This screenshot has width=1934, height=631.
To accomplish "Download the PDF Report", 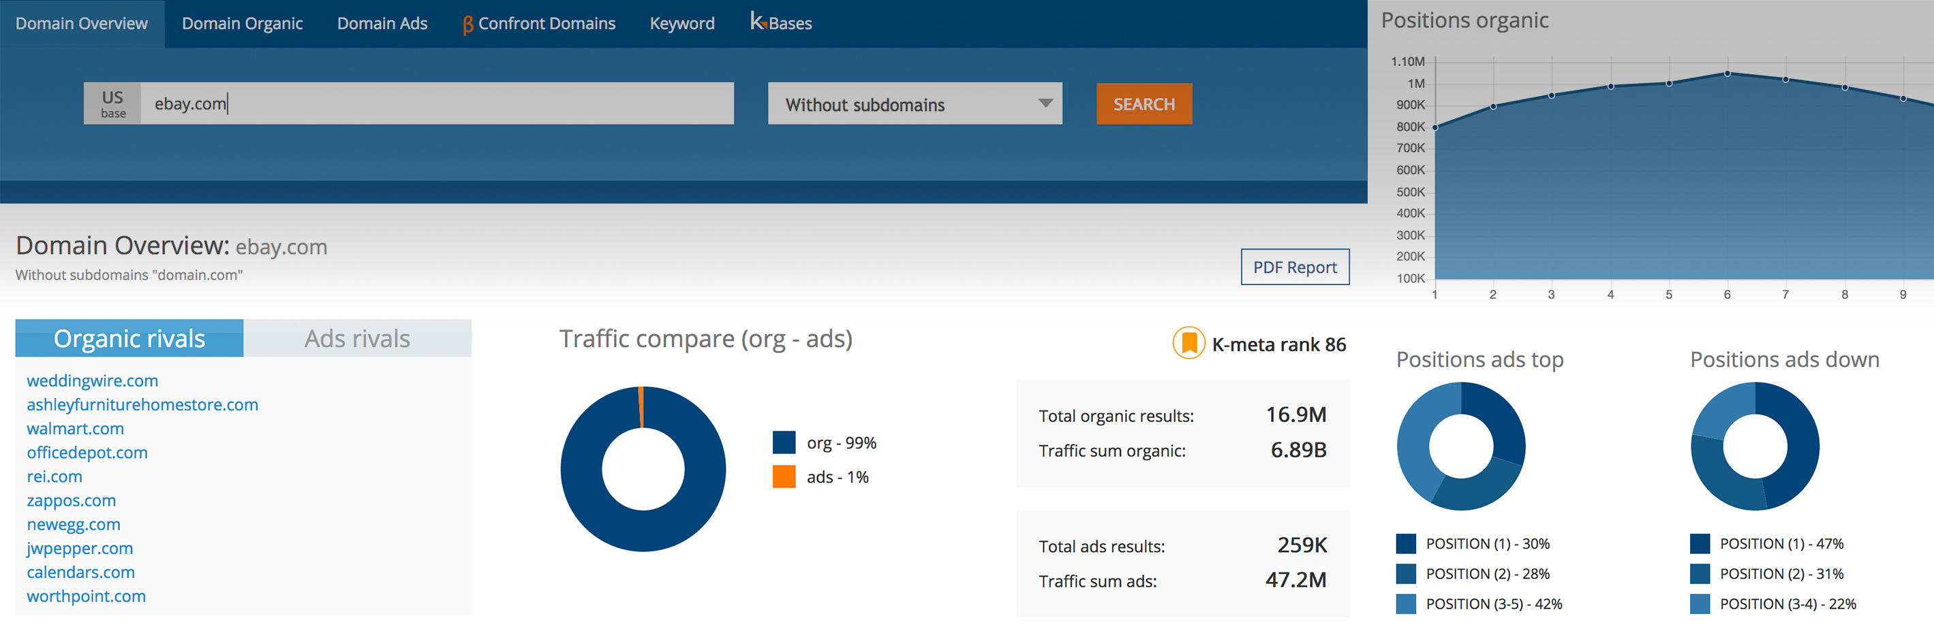I will [1294, 267].
